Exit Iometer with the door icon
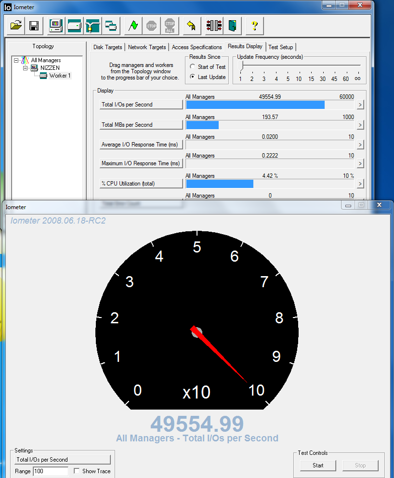This screenshot has height=478, width=394. [x=232, y=26]
